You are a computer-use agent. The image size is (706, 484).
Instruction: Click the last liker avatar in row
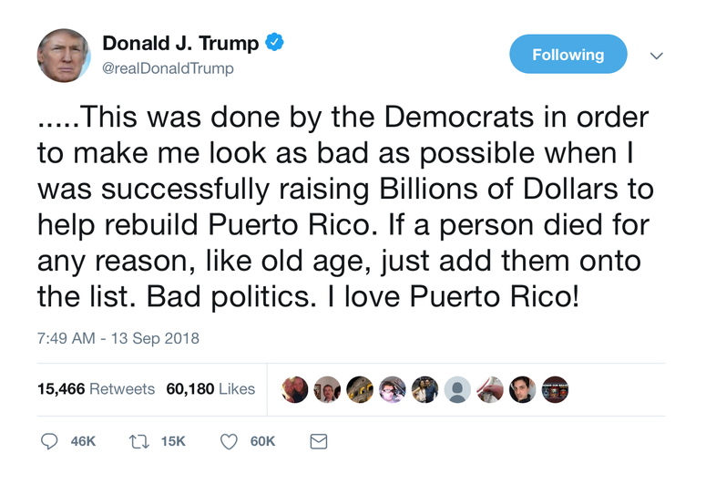coord(555,389)
